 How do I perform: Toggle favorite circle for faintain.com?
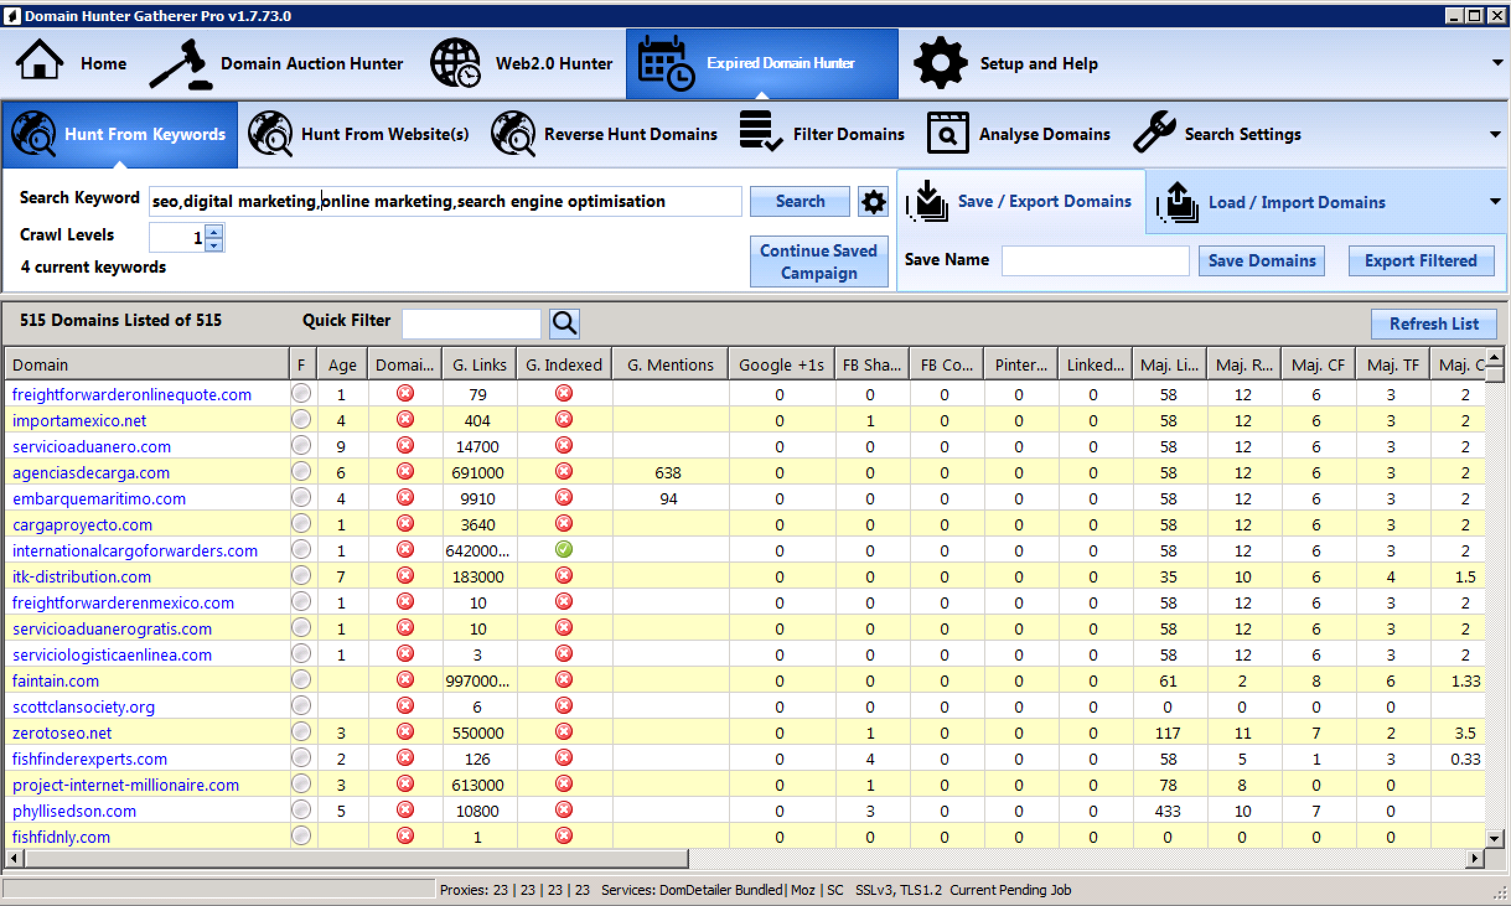pos(301,680)
